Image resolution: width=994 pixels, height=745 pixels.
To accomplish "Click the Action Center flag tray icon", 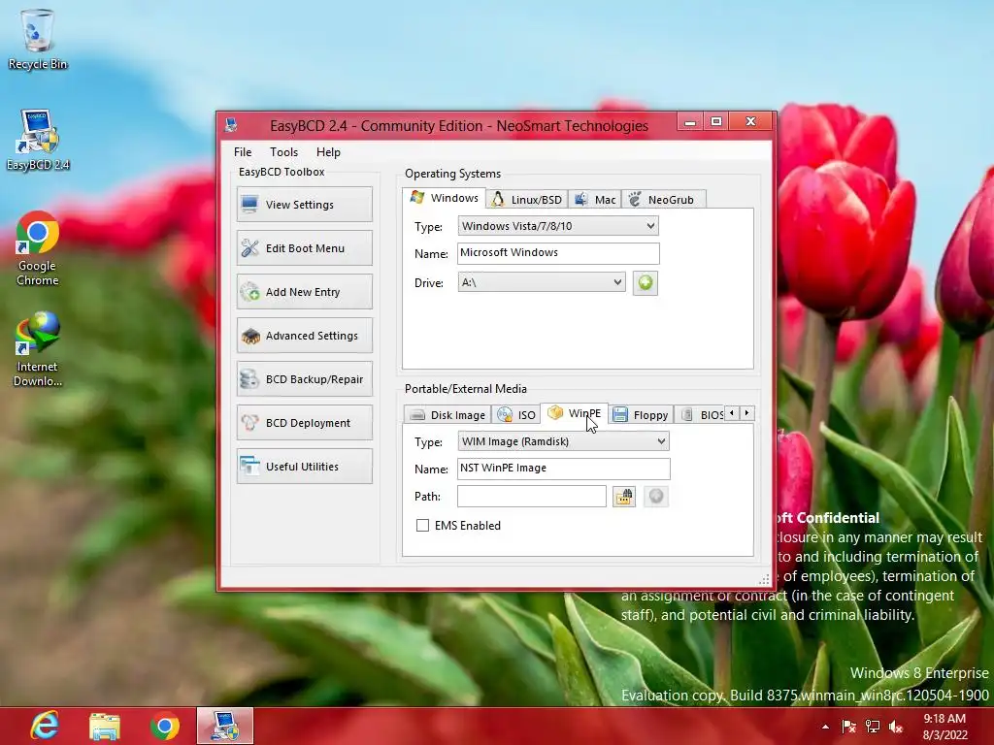I will coord(848,727).
